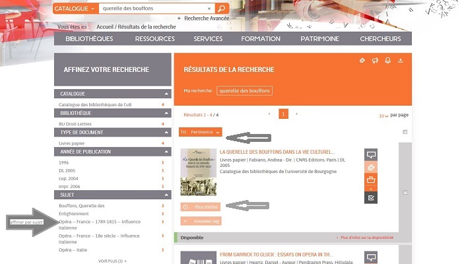Open the RESSOURCES menu
The image size is (462, 264).
point(154,39)
